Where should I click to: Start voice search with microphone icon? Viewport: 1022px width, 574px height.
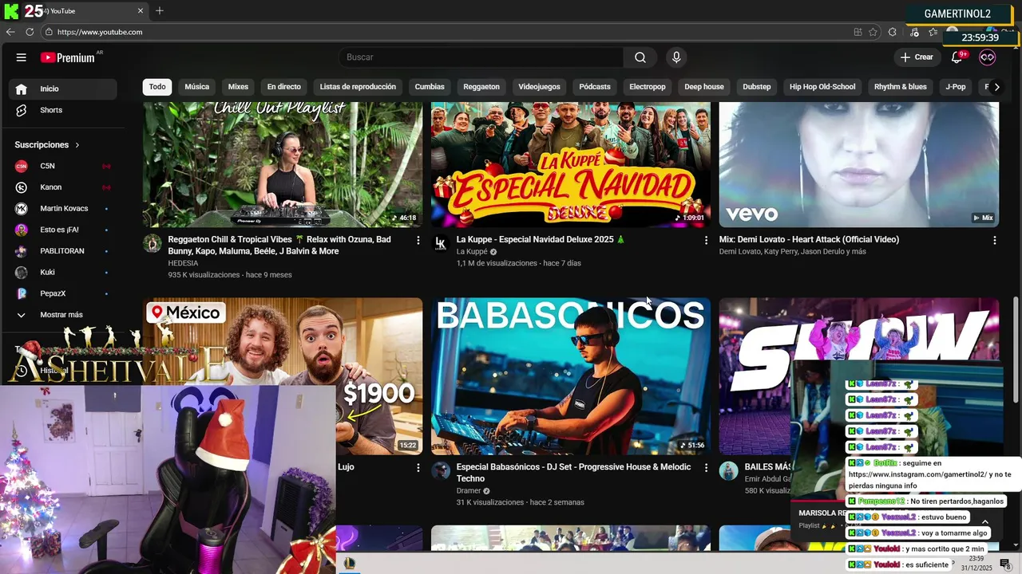coord(676,57)
